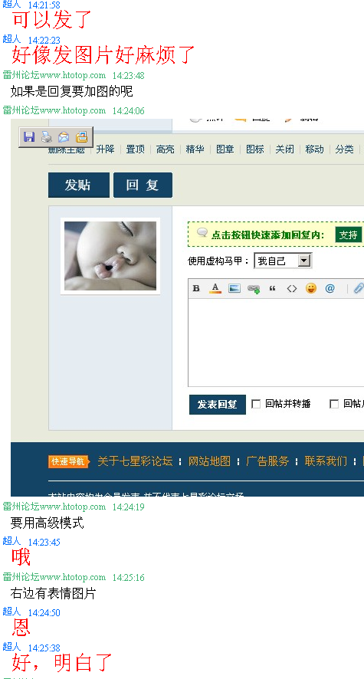Toggle bold text in reply editor
This screenshot has width=364, height=679.
coord(196,288)
